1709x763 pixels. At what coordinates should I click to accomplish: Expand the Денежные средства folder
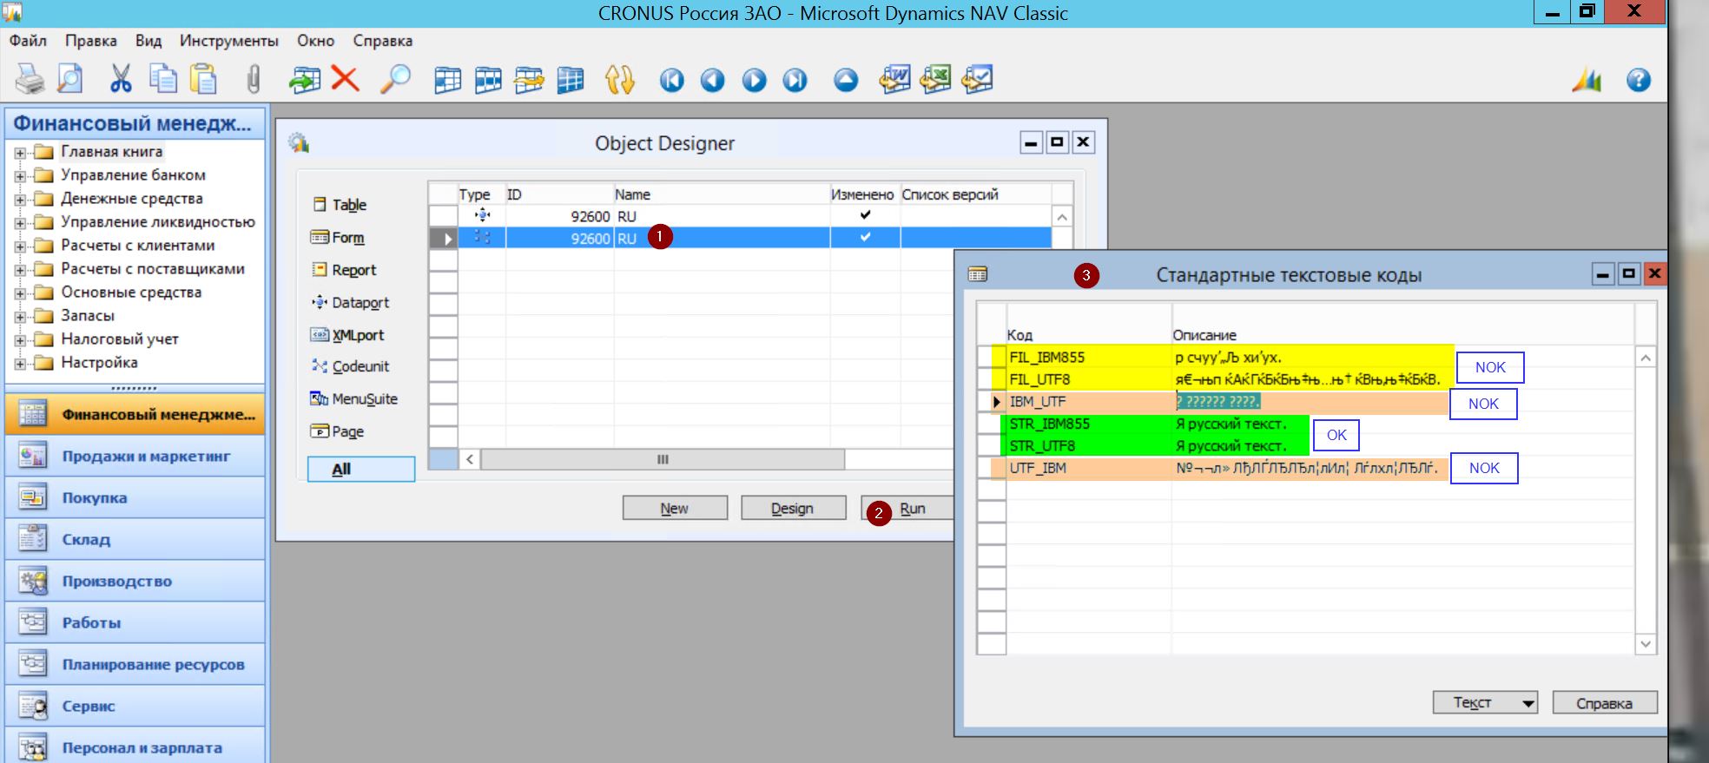tap(20, 200)
